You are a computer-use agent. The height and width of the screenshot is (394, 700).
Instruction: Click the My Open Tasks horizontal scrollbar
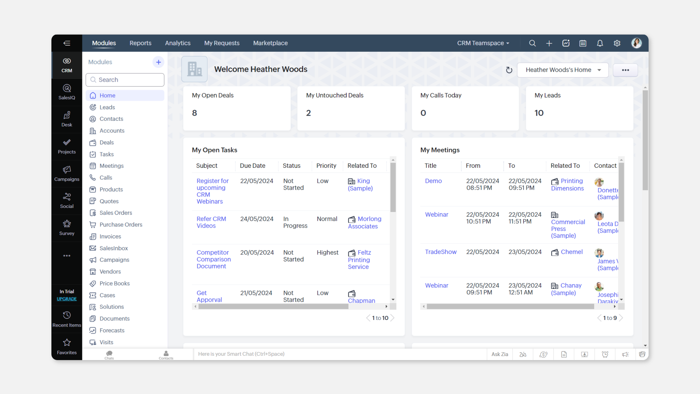[x=273, y=307]
